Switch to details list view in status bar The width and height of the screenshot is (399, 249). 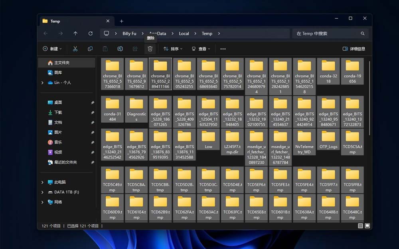coord(361,226)
